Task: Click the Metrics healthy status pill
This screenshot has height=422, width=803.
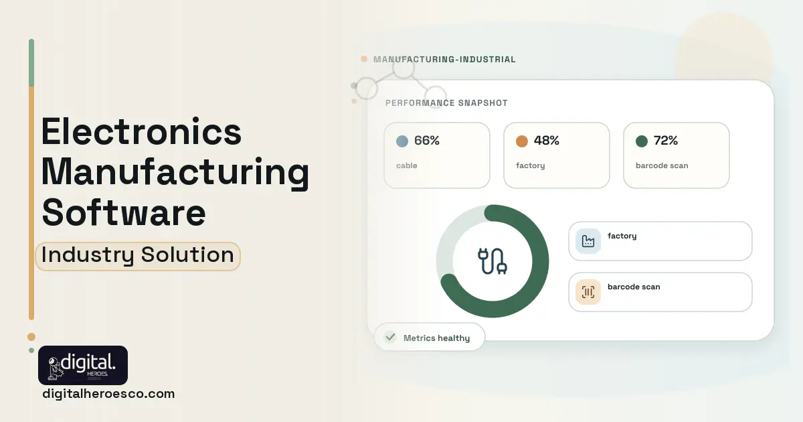Action: tap(430, 338)
